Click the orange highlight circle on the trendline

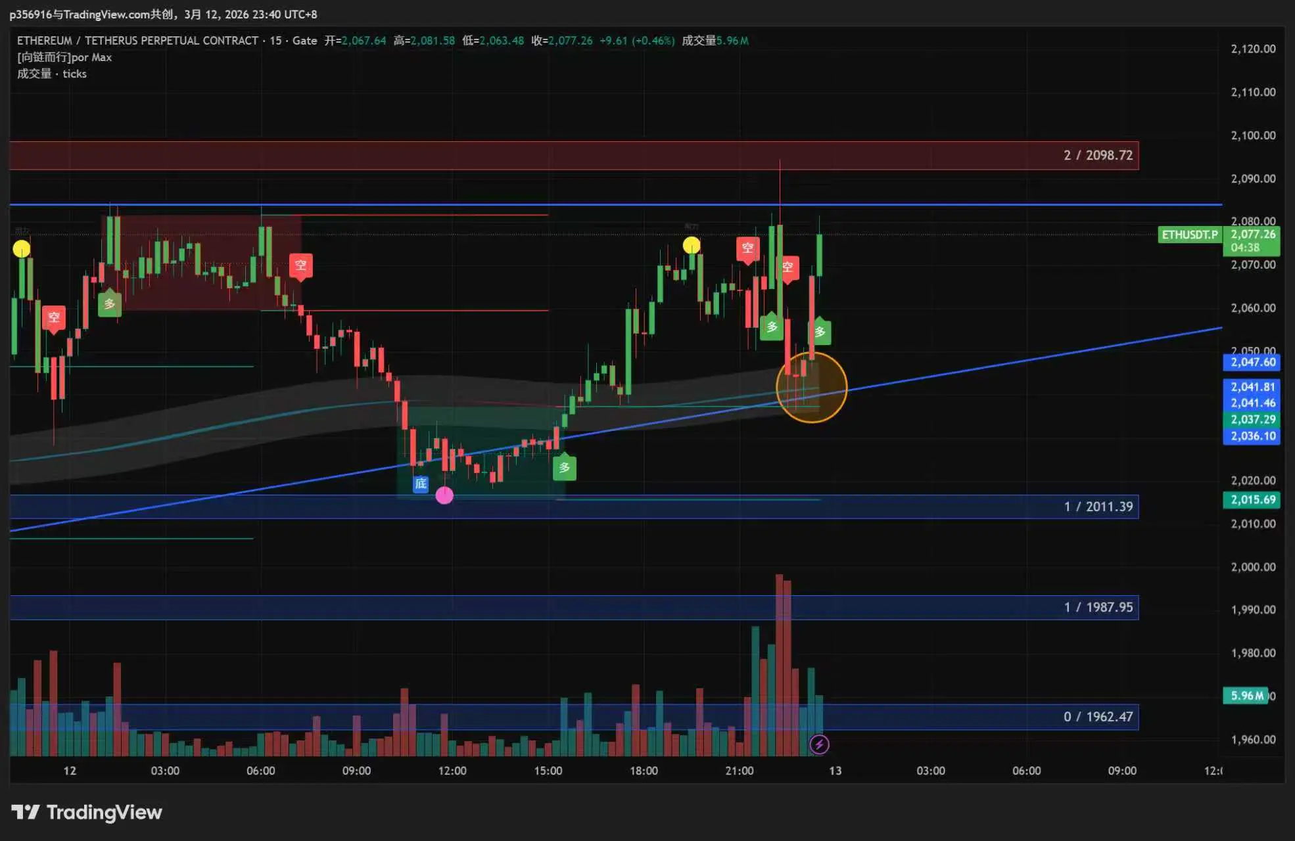click(811, 388)
